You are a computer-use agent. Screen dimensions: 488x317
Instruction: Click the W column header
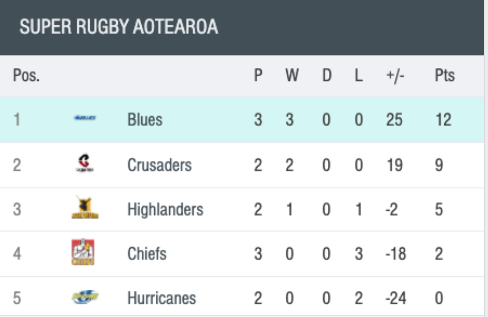click(x=292, y=75)
